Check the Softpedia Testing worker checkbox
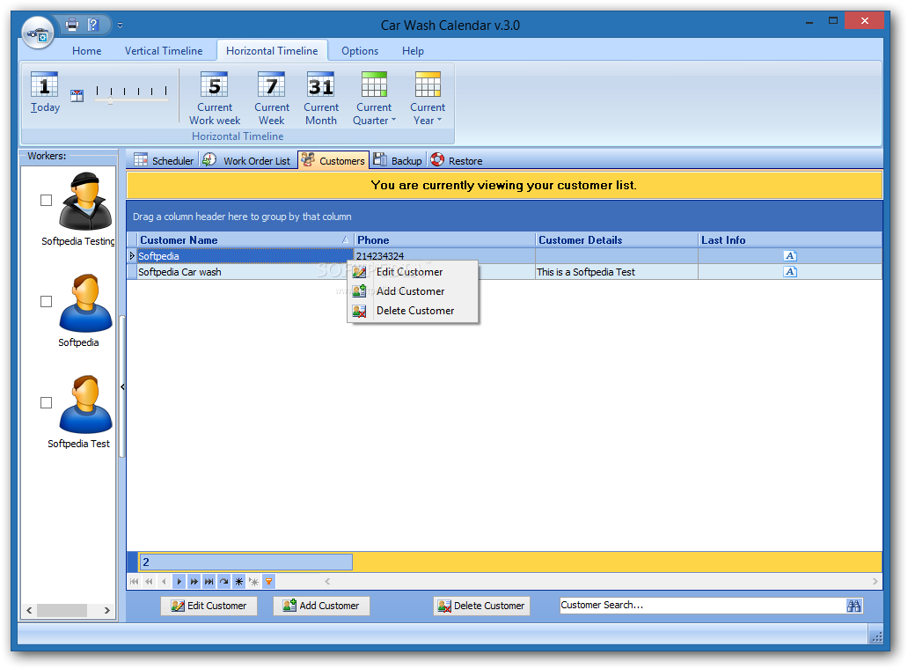Image resolution: width=908 pixels, height=669 pixels. [47, 201]
